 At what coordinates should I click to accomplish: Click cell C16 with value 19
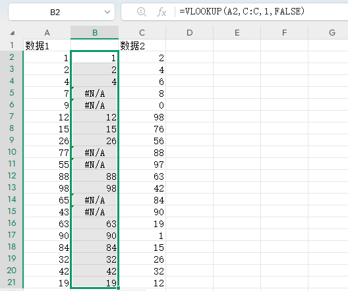pos(142,223)
